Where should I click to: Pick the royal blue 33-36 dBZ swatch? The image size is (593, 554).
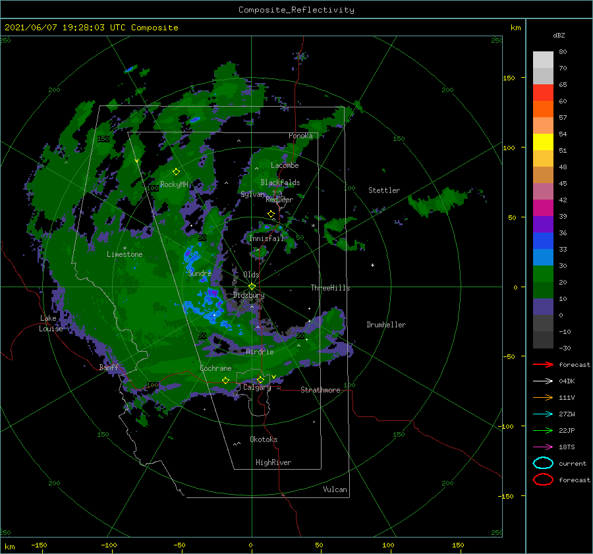[543, 240]
